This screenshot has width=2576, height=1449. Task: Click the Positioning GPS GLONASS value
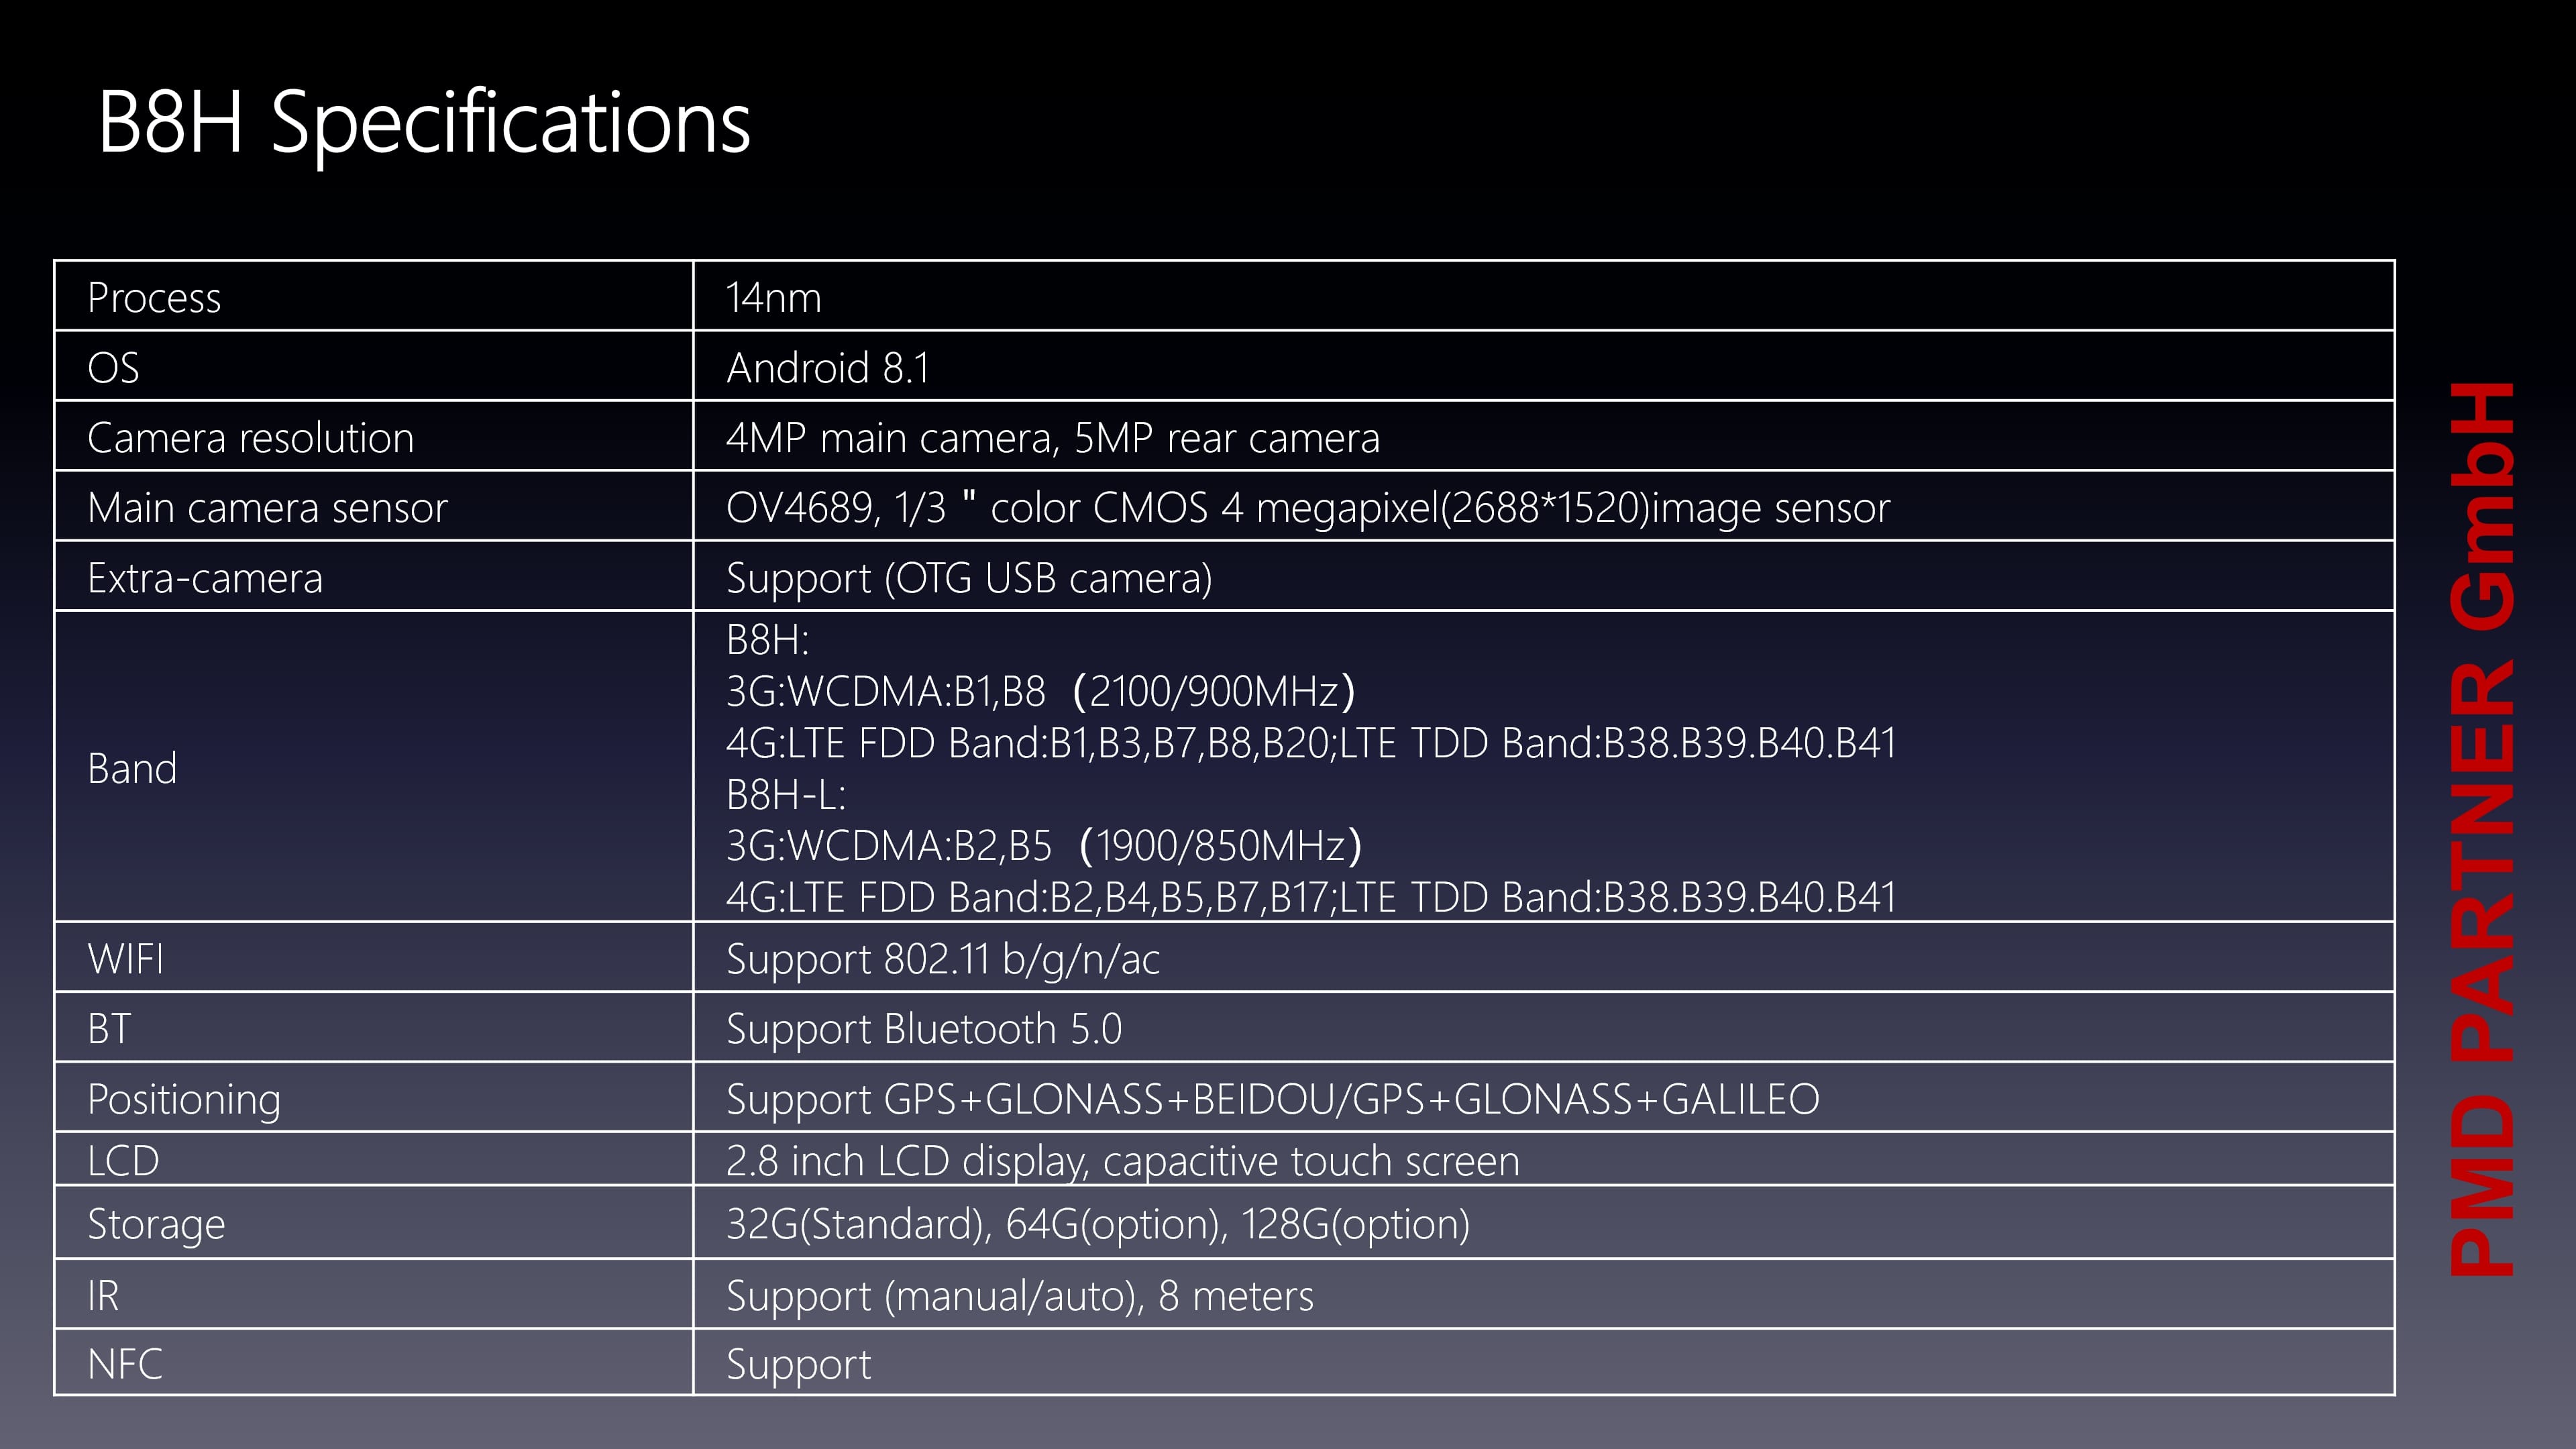[1272, 1099]
